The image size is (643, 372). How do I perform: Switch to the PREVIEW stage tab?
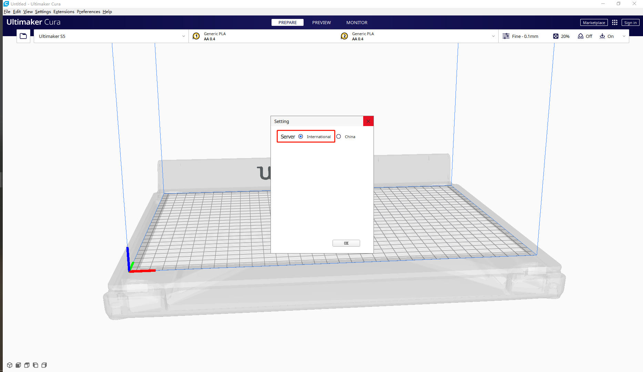pos(321,22)
